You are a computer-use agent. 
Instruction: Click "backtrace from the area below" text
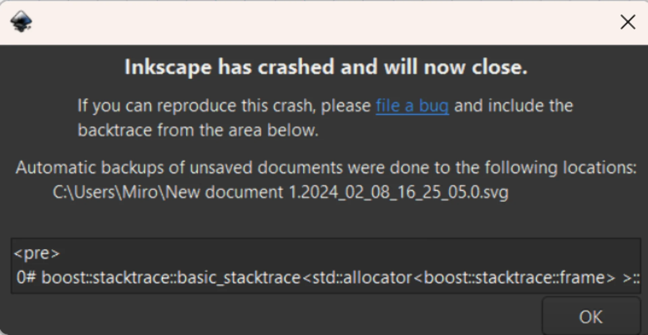pyautogui.click(x=198, y=130)
